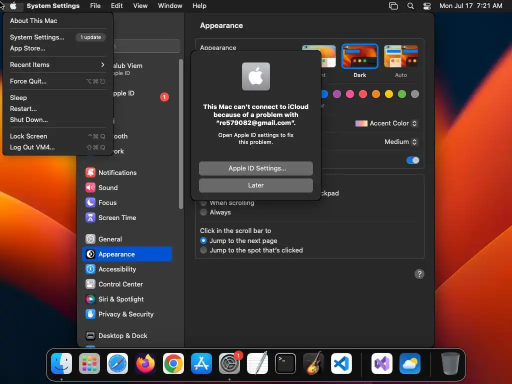512x384 pixels.
Task: Open Spotlight search in menu bar
Action: pos(410,6)
